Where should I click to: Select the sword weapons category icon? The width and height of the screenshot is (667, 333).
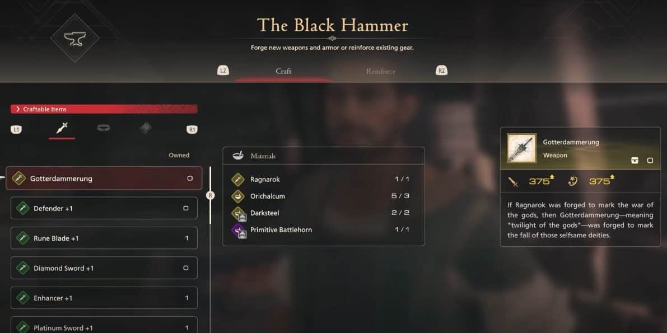tap(62, 128)
